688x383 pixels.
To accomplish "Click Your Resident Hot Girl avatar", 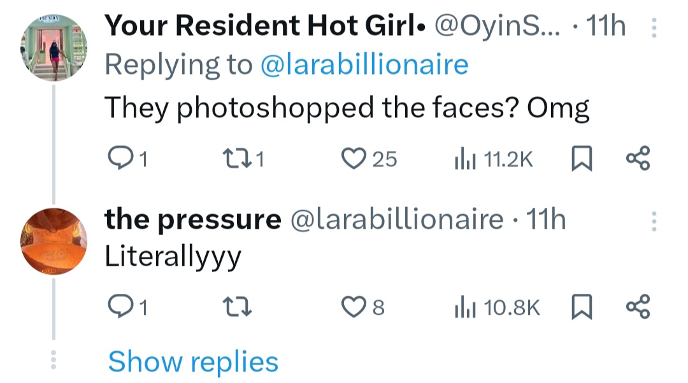I will (x=54, y=50).
